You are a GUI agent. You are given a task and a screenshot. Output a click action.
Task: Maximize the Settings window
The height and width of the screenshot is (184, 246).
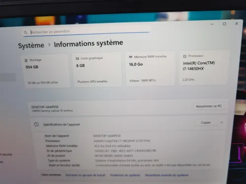point(224,24)
